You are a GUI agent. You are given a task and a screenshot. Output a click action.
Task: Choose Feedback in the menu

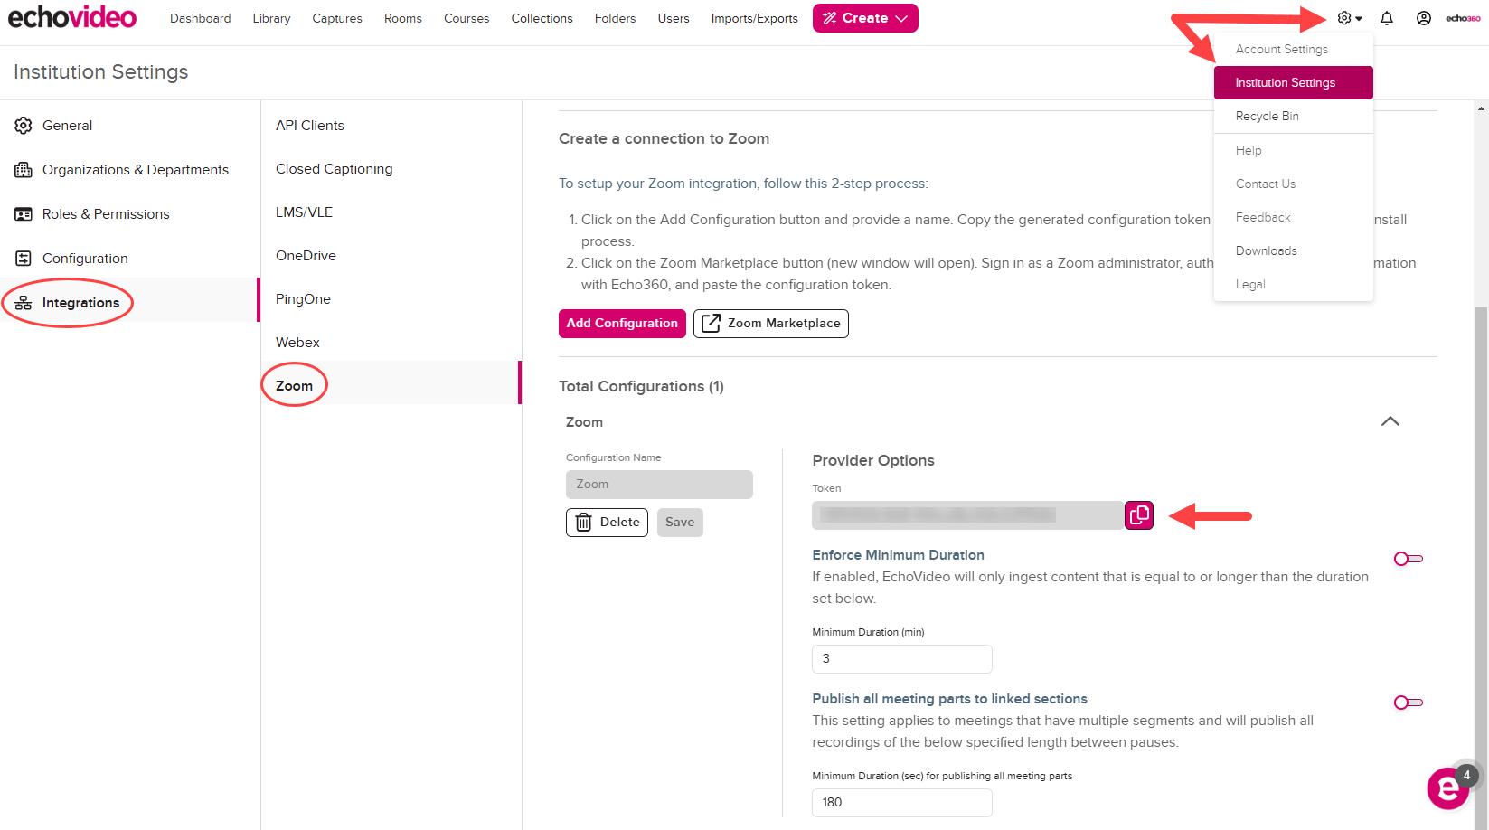pyautogui.click(x=1294, y=217)
